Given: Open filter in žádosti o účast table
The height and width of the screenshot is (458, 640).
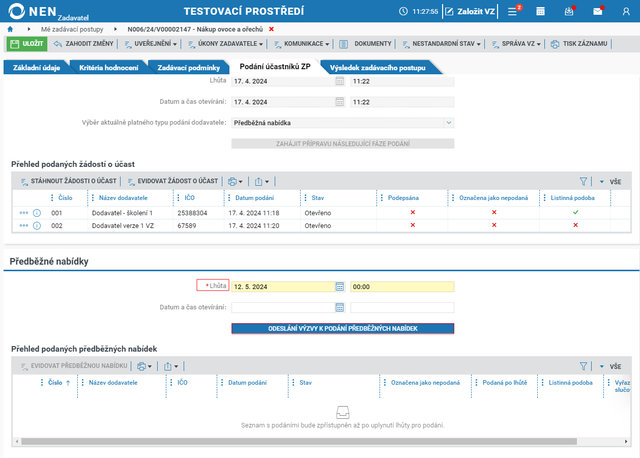Looking at the screenshot, I should (x=584, y=182).
